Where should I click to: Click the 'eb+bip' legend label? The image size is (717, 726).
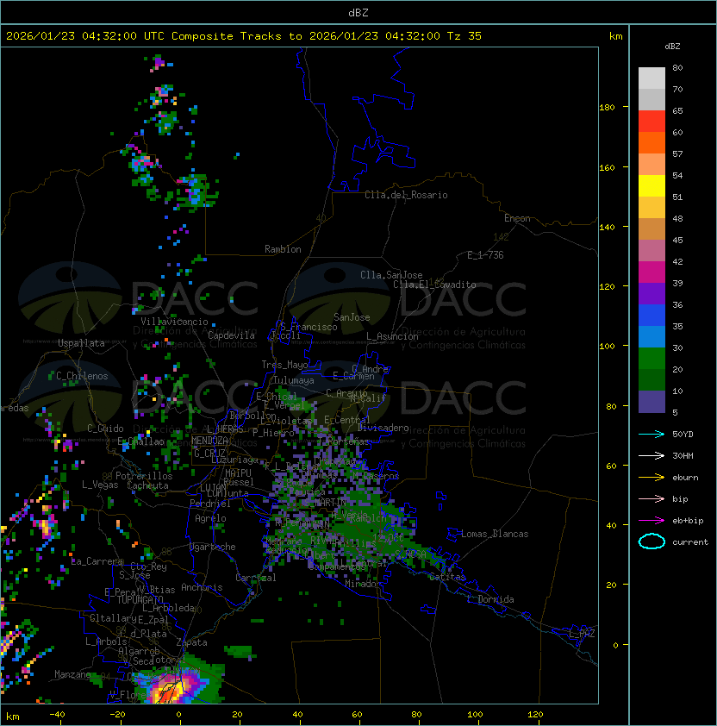[x=688, y=521]
